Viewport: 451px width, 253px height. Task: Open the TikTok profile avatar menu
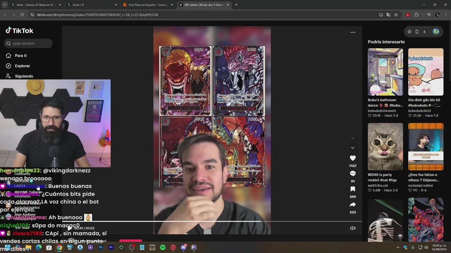tap(436, 32)
